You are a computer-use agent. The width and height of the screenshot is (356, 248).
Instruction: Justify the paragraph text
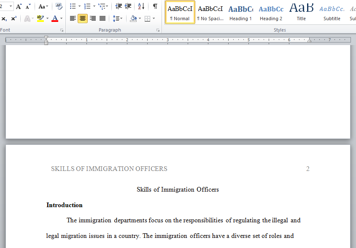point(102,19)
